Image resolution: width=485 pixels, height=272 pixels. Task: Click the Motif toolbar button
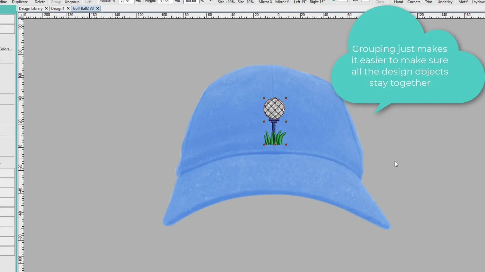pos(463,2)
